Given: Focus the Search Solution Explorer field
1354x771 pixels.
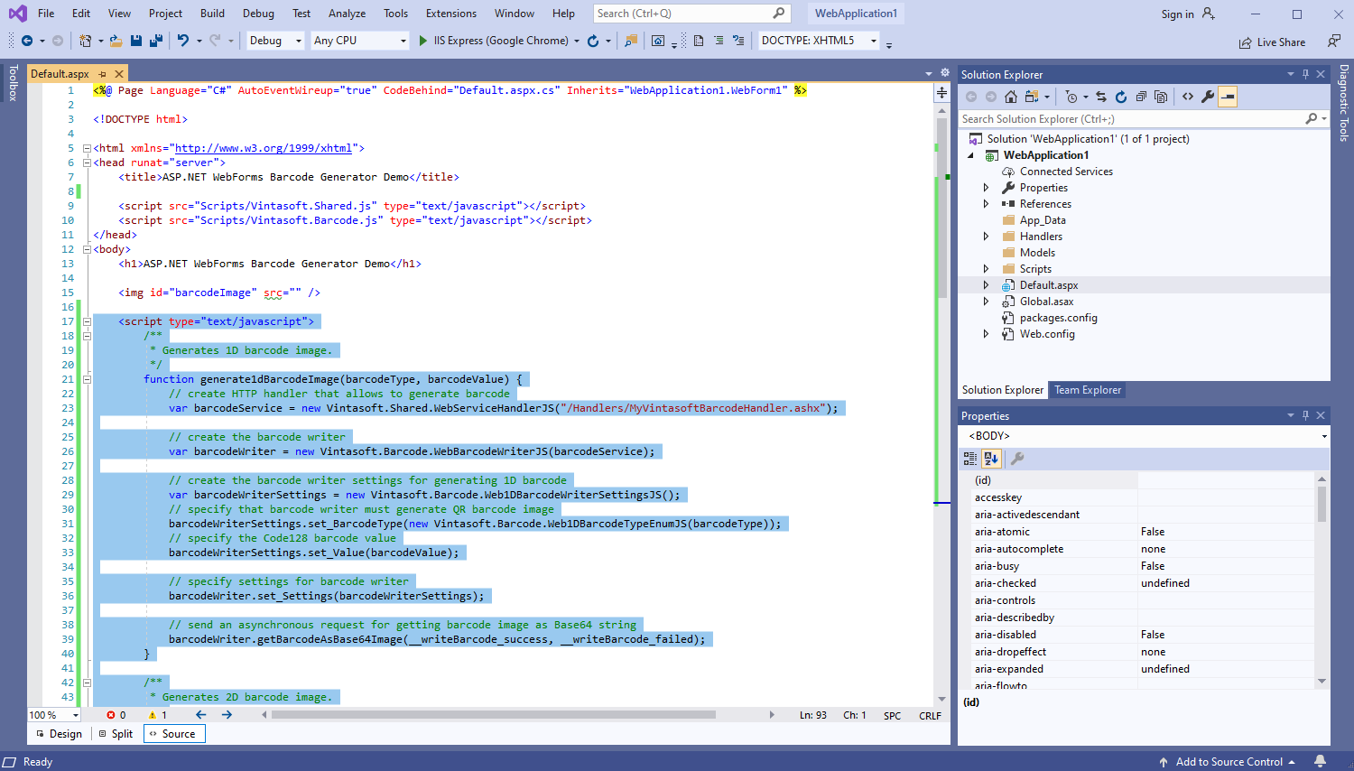Looking at the screenshot, I should tap(1132, 119).
